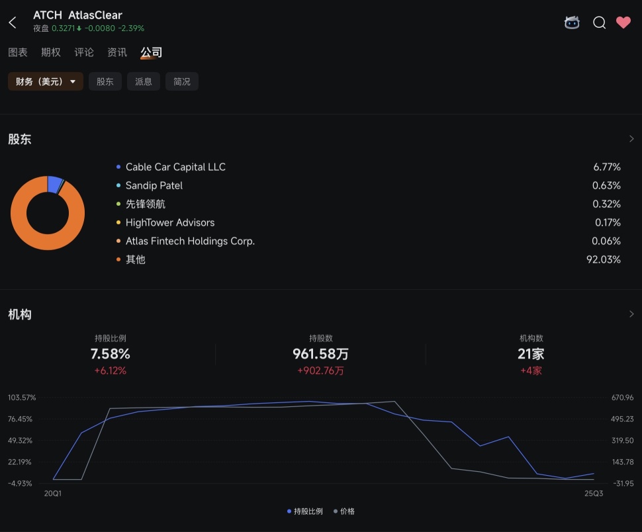The image size is (642, 532).
Task: Toggle the 价格 legend series
Action: click(x=344, y=511)
